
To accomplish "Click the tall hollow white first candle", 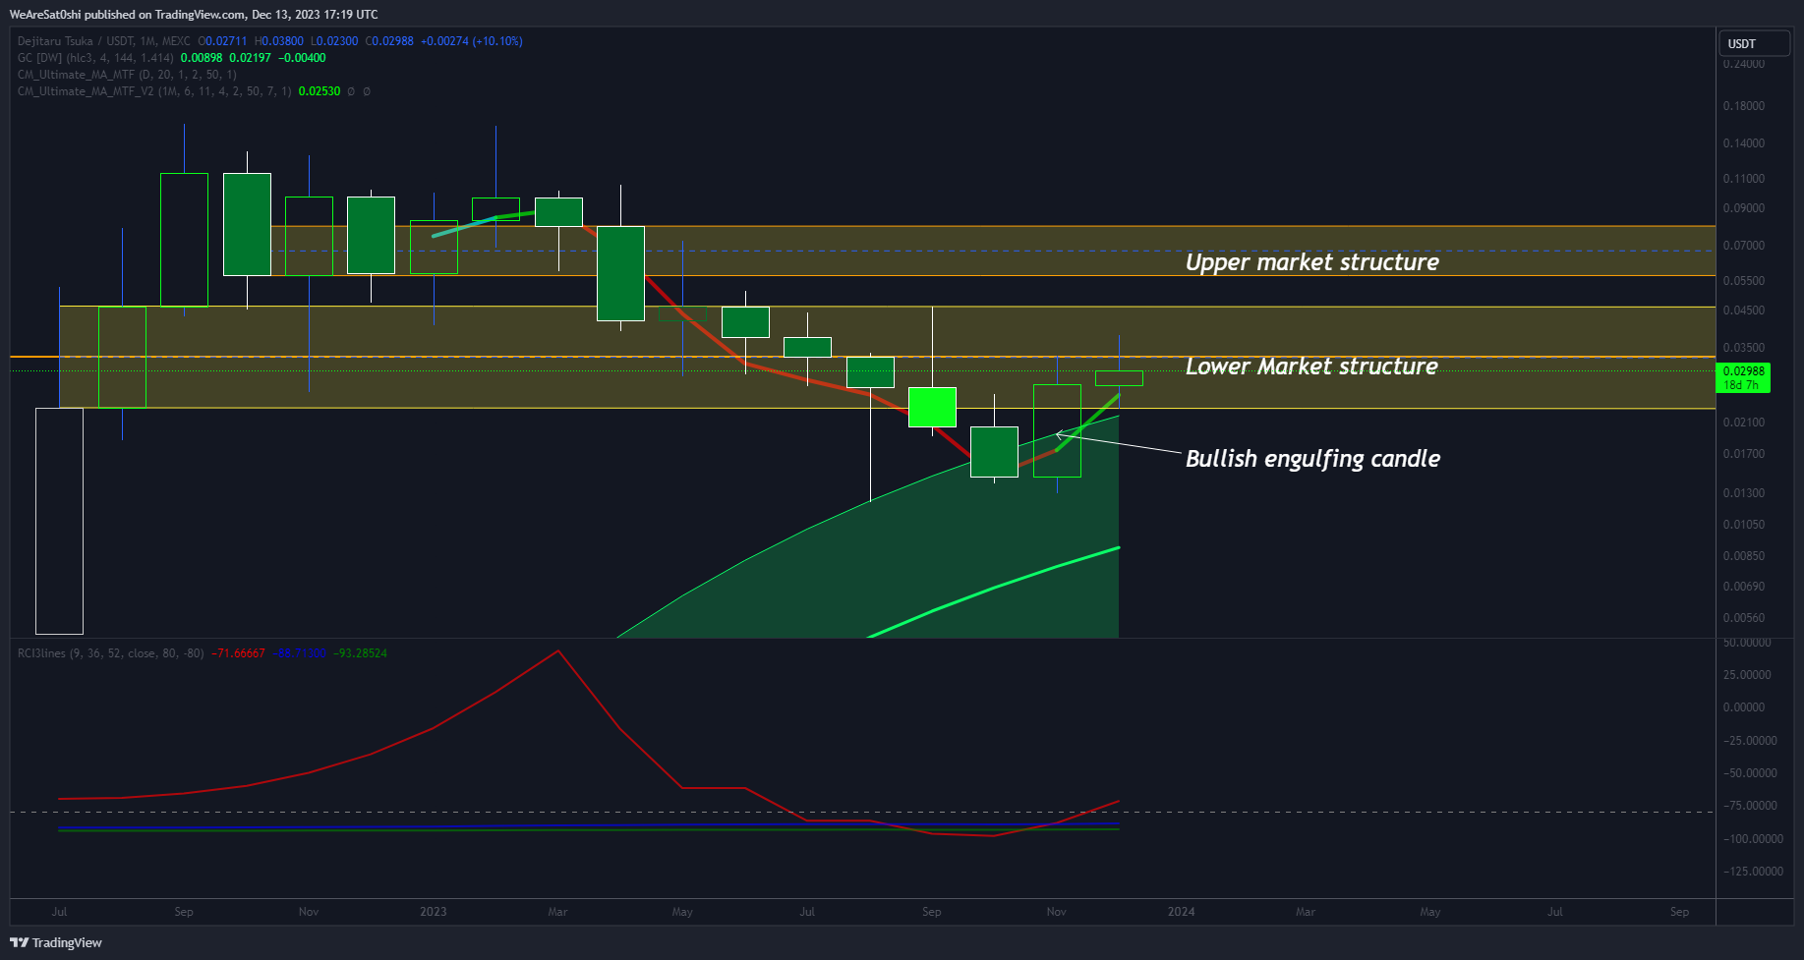I will pyautogui.click(x=59, y=521).
